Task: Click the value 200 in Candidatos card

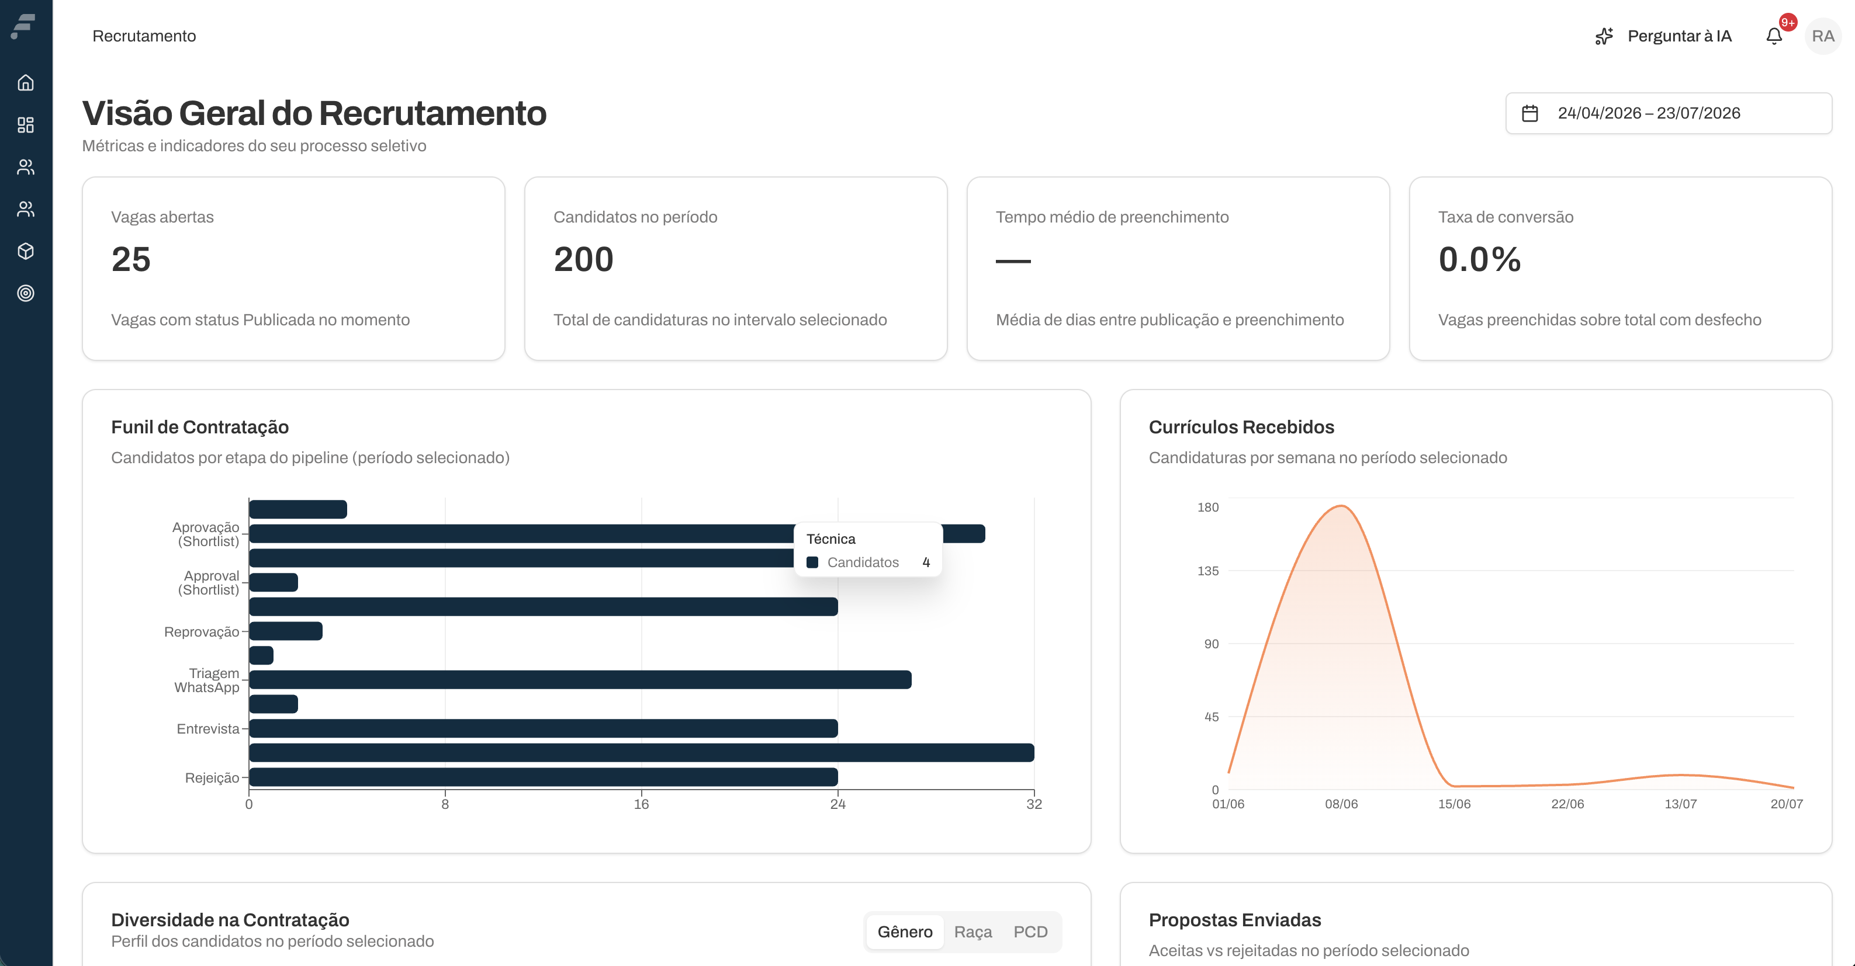Action: 583,259
